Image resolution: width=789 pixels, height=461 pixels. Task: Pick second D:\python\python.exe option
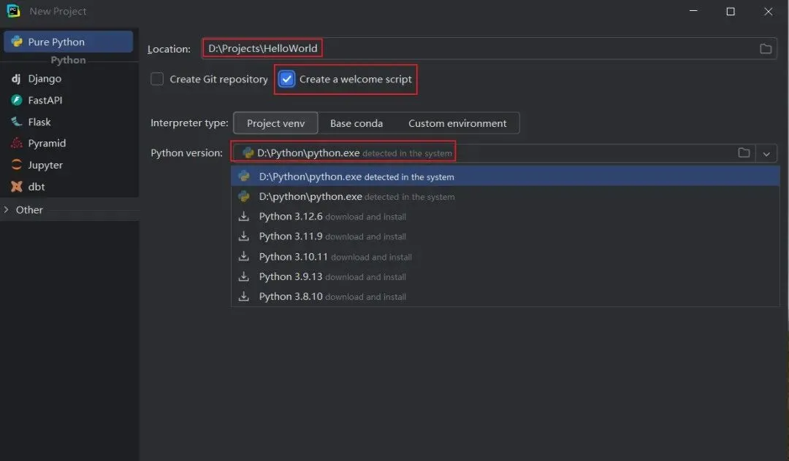click(x=506, y=196)
